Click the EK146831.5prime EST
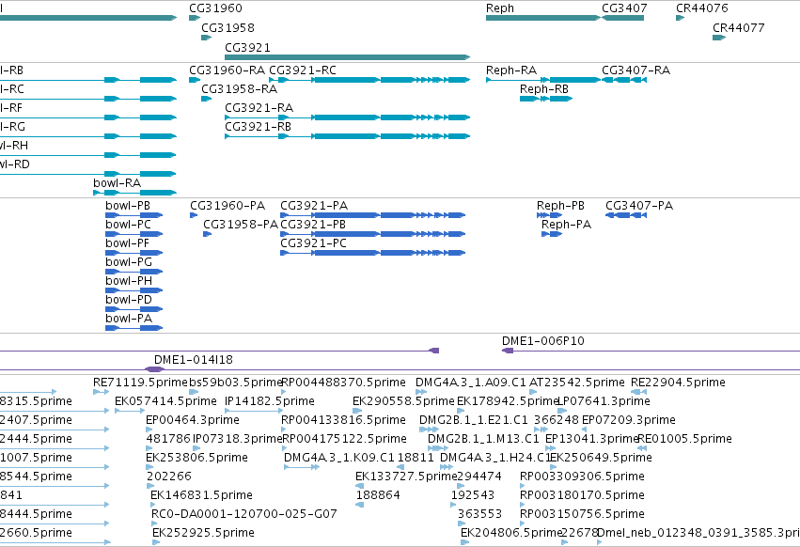This screenshot has height=547, width=800. [153, 505]
